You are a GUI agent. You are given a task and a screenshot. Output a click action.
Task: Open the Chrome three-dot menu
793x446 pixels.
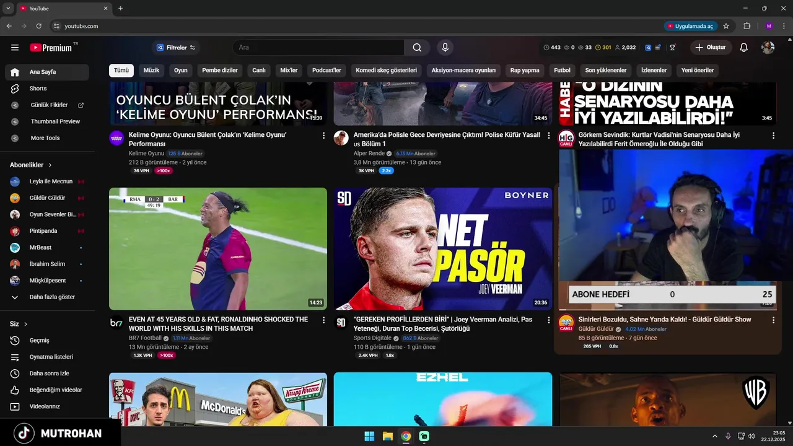(784, 26)
